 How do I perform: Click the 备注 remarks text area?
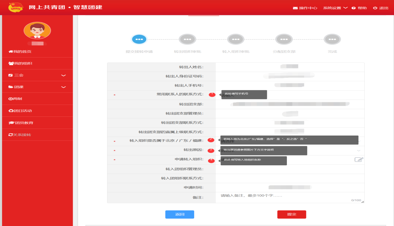(x=289, y=197)
